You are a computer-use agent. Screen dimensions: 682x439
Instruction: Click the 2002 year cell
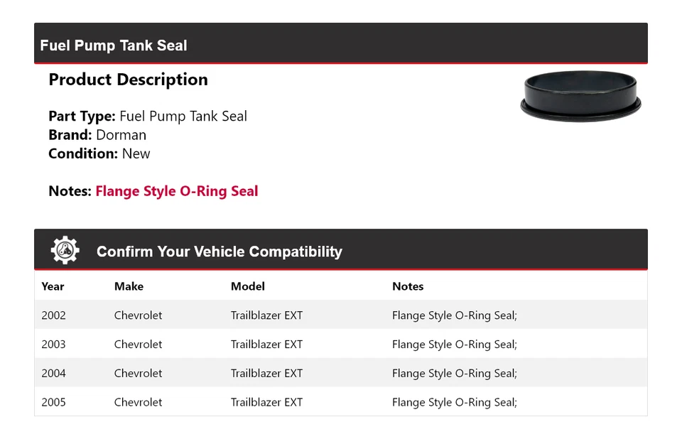[53, 315]
